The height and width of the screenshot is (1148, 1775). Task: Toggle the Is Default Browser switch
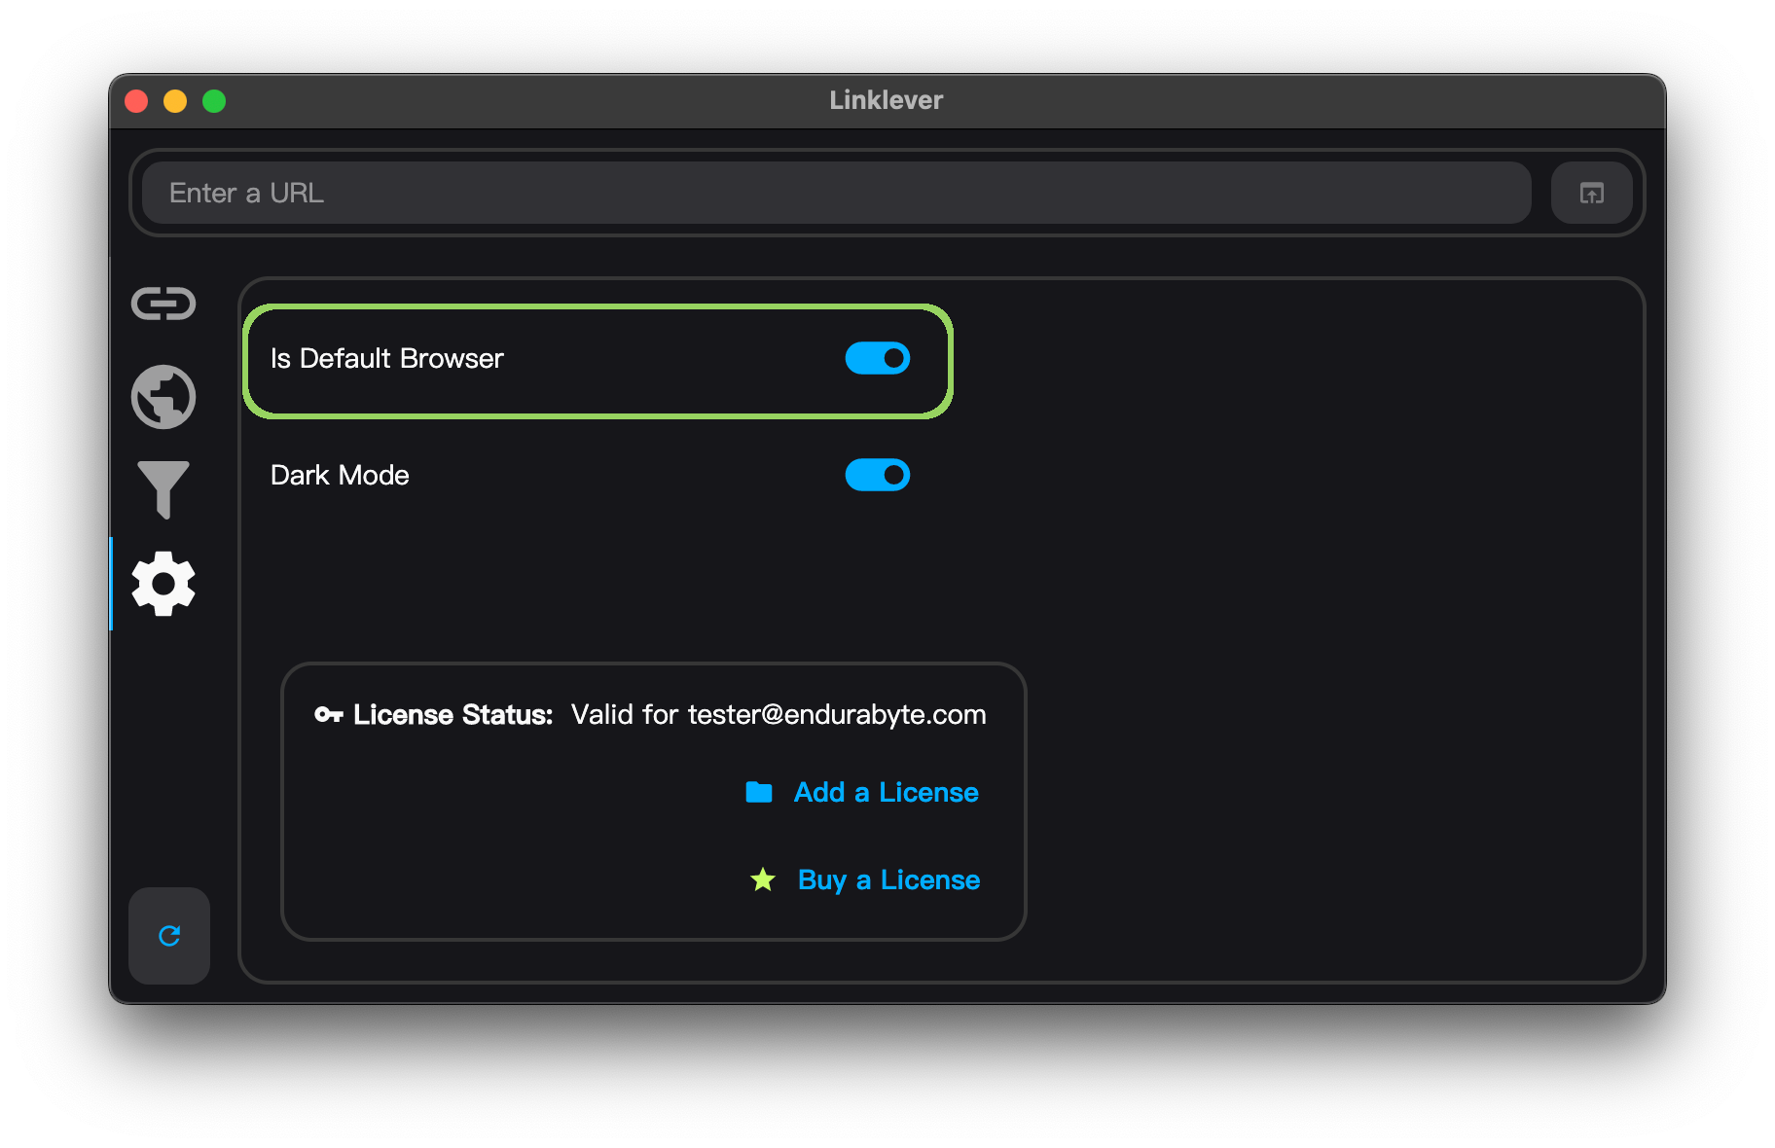[878, 358]
